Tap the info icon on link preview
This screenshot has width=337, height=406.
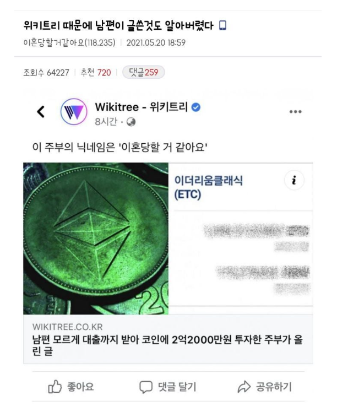[294, 180]
